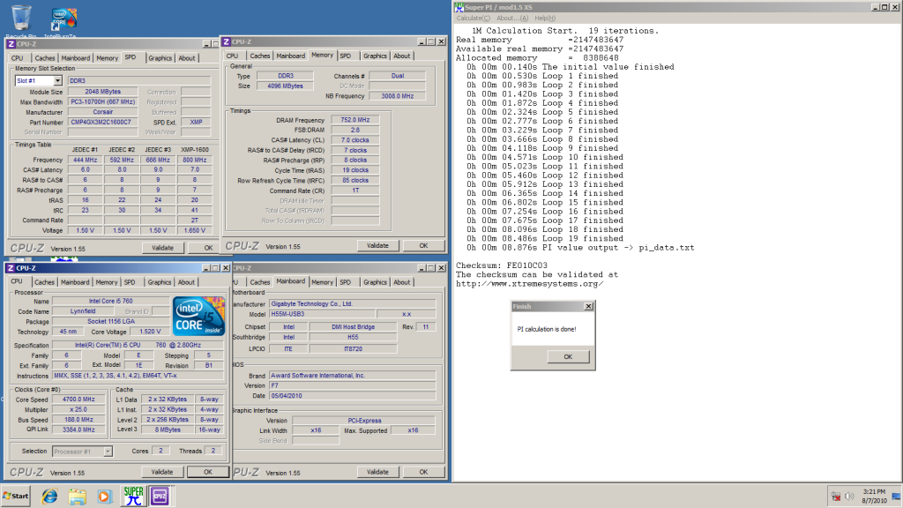Image resolution: width=903 pixels, height=508 pixels.
Task: Click OK in the Finish dialog
Action: point(567,356)
